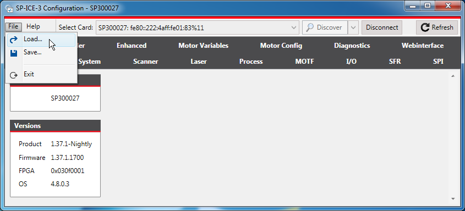
Task: Switch to the Enhanced tab
Action: tap(132, 46)
